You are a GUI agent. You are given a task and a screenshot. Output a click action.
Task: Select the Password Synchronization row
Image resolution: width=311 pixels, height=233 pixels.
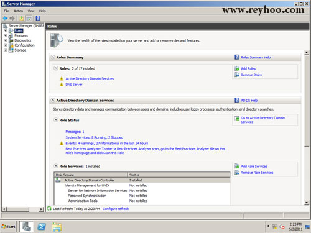[x=142, y=196]
